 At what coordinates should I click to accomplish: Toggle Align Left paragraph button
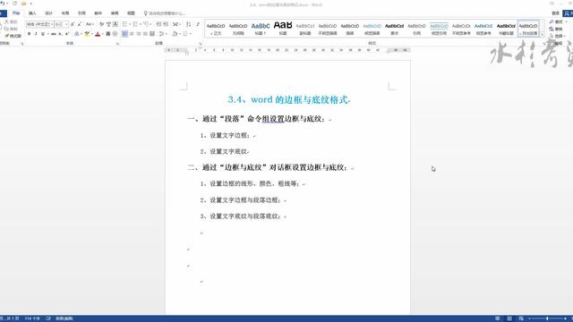pyautogui.click(x=125, y=34)
